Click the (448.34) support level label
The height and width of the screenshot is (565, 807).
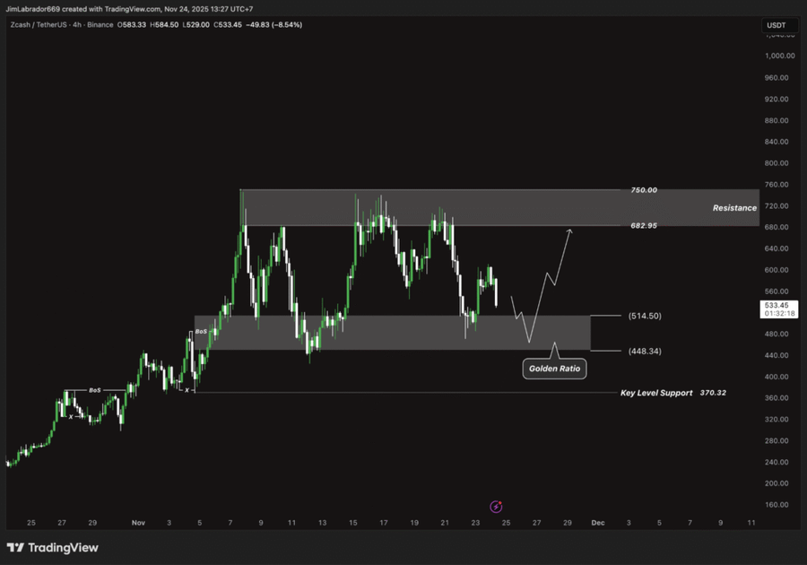point(645,351)
